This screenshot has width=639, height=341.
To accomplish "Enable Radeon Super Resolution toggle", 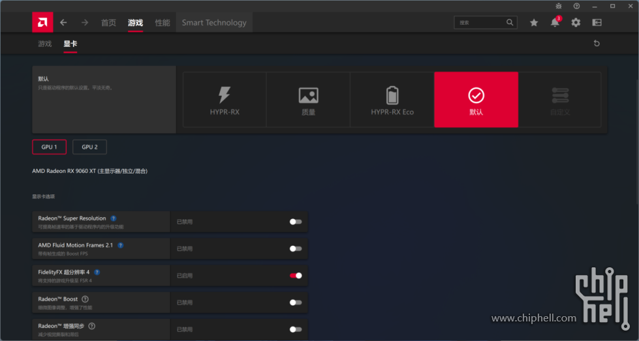I will (296, 222).
